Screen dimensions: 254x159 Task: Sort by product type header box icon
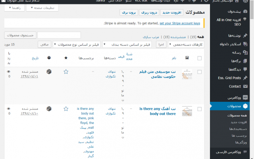pyautogui.click(x=49, y=58)
